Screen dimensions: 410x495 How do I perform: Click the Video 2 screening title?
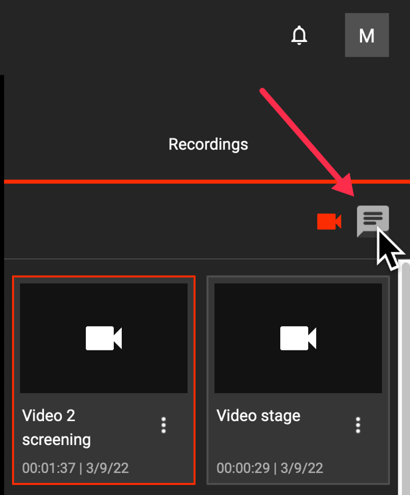tap(57, 427)
